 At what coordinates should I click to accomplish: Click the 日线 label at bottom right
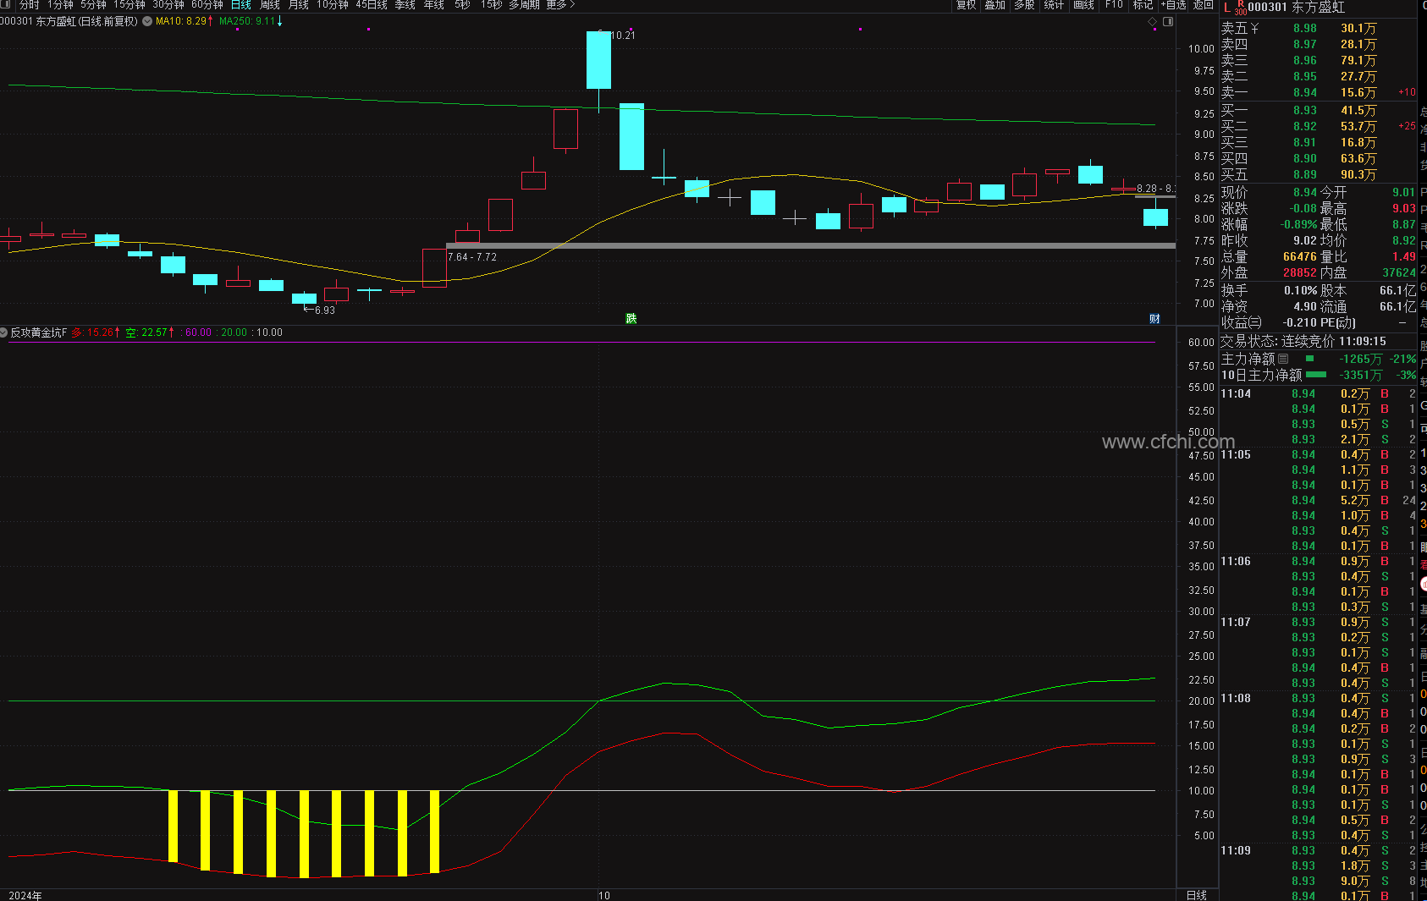click(x=1197, y=895)
